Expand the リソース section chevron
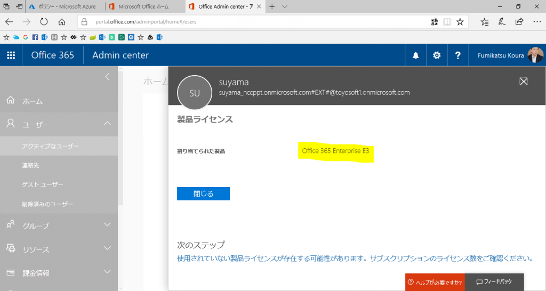This screenshot has height=291, width=546. 107,248
